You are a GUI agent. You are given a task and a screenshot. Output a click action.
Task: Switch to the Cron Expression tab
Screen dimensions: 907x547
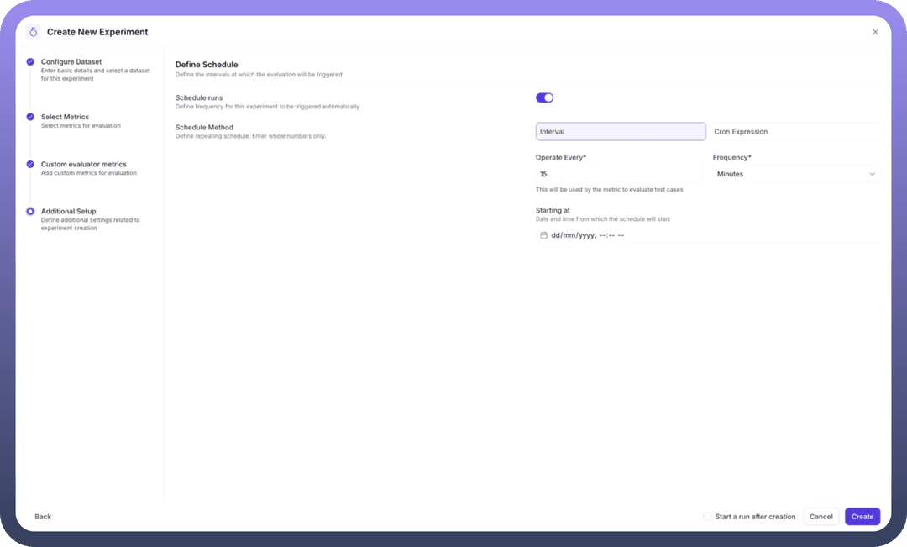click(x=793, y=132)
